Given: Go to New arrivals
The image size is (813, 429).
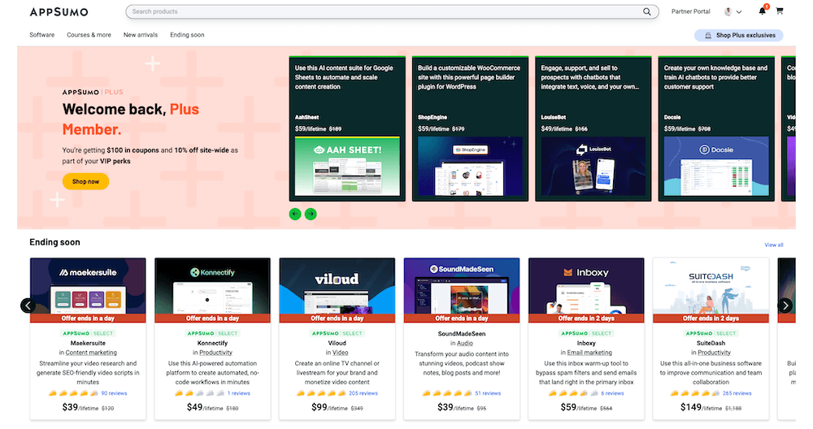Looking at the screenshot, I should click(x=141, y=35).
